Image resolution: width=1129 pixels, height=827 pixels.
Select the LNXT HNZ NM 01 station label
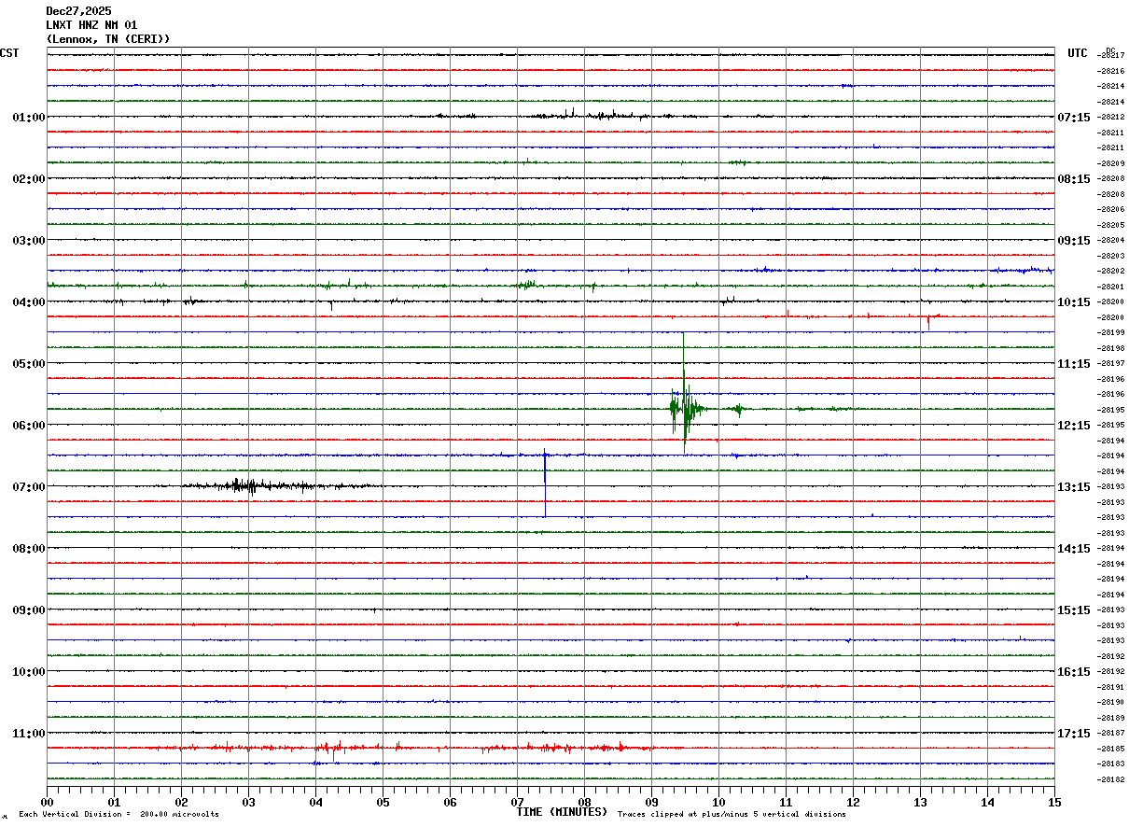point(91,25)
